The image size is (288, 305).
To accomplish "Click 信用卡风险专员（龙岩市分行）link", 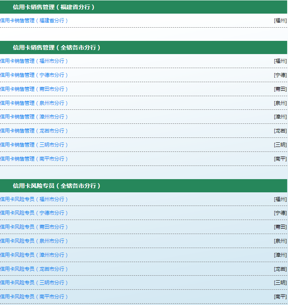I will pos(34,269).
